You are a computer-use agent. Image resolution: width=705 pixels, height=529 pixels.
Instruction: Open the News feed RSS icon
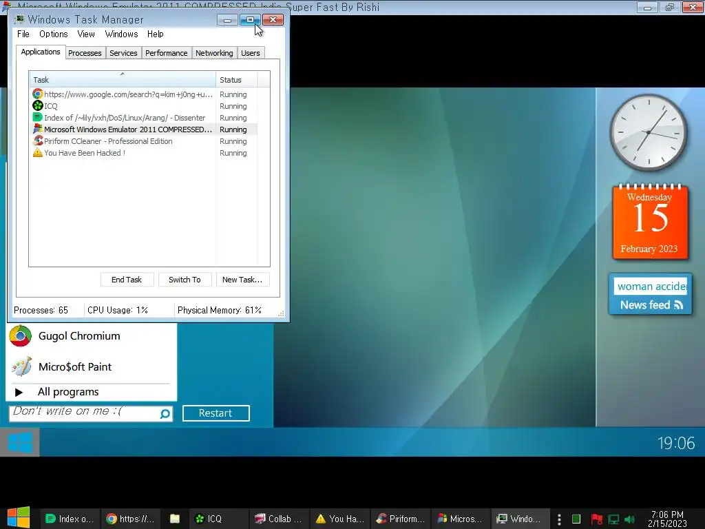(x=678, y=305)
